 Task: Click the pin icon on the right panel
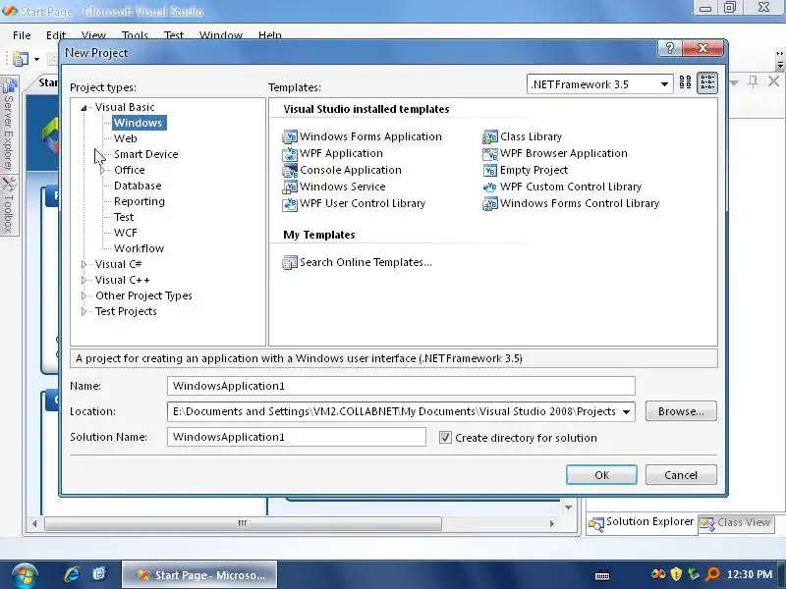tap(753, 81)
